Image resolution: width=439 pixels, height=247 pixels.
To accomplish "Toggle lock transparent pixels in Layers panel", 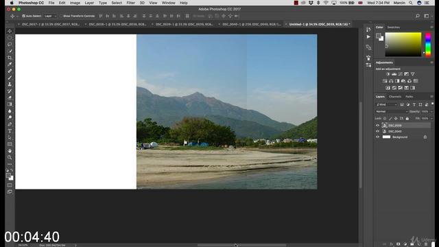I will point(385,119).
